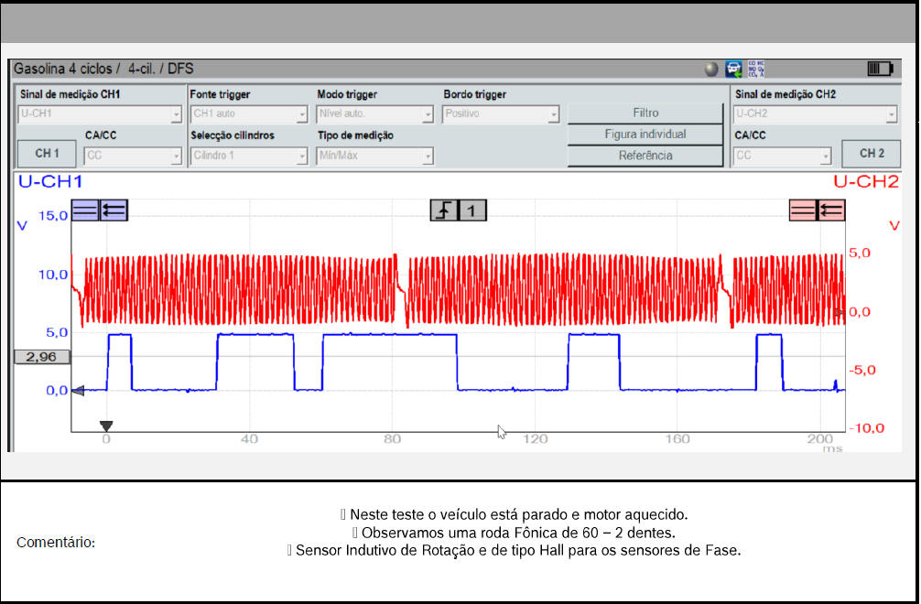The height and width of the screenshot is (604, 921).
Task: Toggle the Figura individual option
Action: pyautogui.click(x=645, y=135)
